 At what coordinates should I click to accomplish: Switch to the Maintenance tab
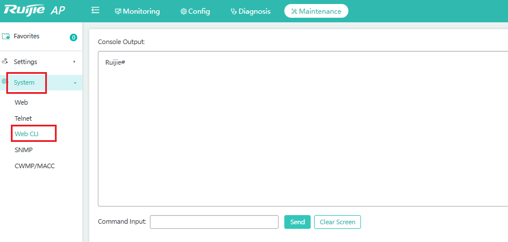[x=316, y=11]
